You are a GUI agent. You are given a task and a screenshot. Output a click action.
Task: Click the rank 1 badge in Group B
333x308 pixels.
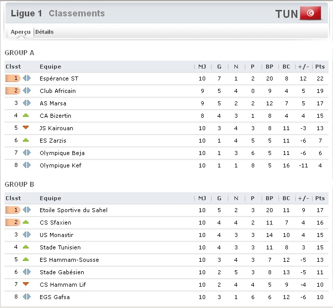point(13,210)
